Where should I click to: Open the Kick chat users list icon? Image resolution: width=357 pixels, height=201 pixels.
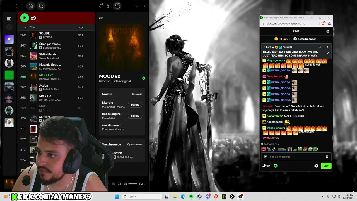[x=327, y=31]
